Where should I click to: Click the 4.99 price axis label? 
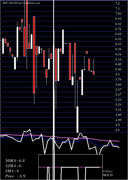coord(118,120)
